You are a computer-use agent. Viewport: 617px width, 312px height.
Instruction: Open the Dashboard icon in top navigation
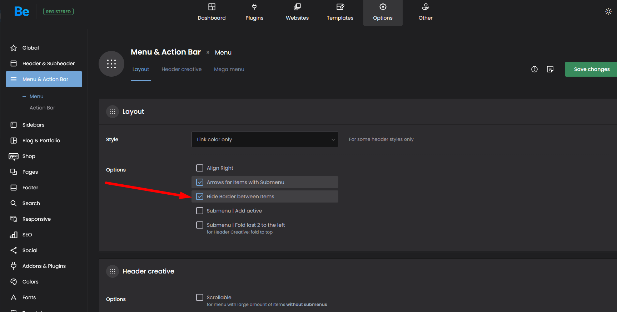[212, 7]
